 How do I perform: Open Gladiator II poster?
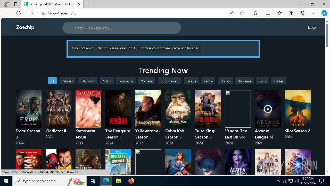point(59,109)
